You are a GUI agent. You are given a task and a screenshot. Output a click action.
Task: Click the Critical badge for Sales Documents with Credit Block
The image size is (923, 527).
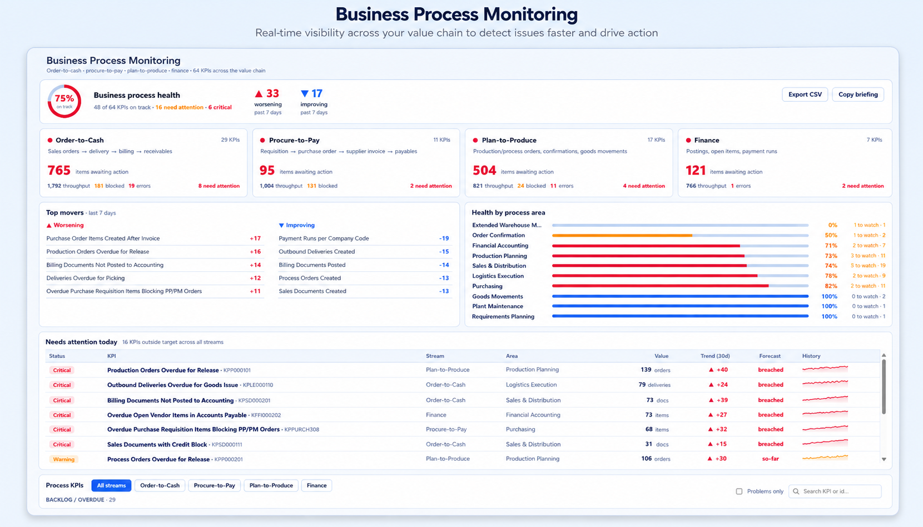(x=62, y=444)
